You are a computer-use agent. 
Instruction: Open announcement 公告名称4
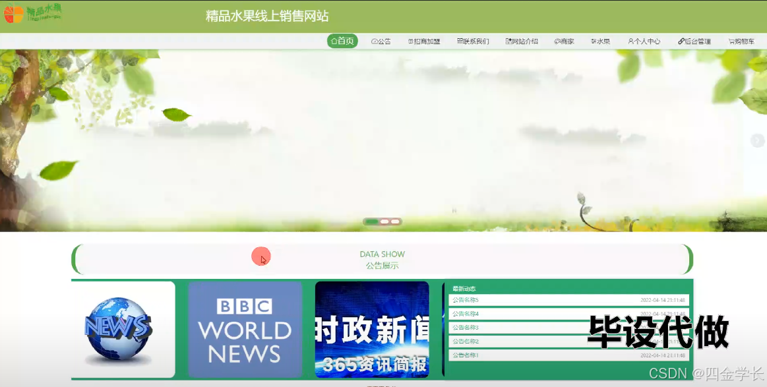tap(568, 314)
